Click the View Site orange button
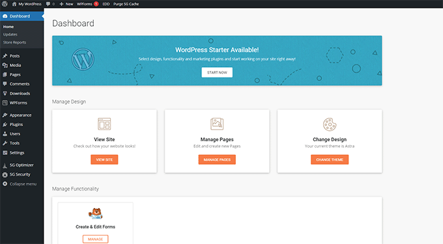 [104, 159]
